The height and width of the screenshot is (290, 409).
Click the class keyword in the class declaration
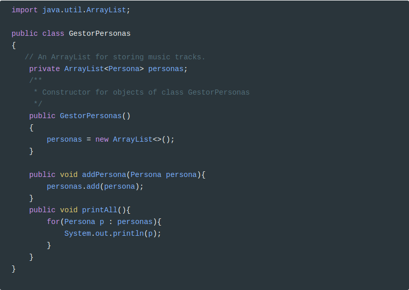pos(53,33)
